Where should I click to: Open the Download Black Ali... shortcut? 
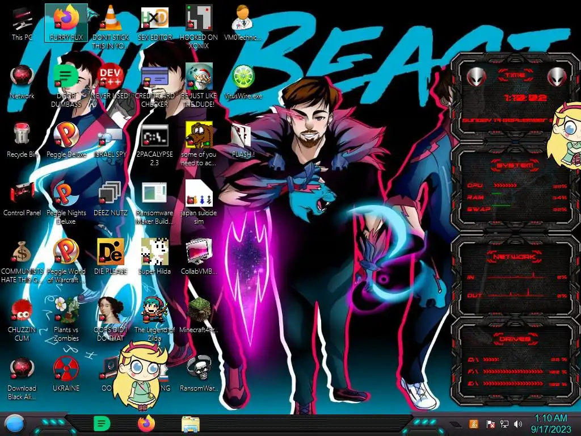(22, 378)
